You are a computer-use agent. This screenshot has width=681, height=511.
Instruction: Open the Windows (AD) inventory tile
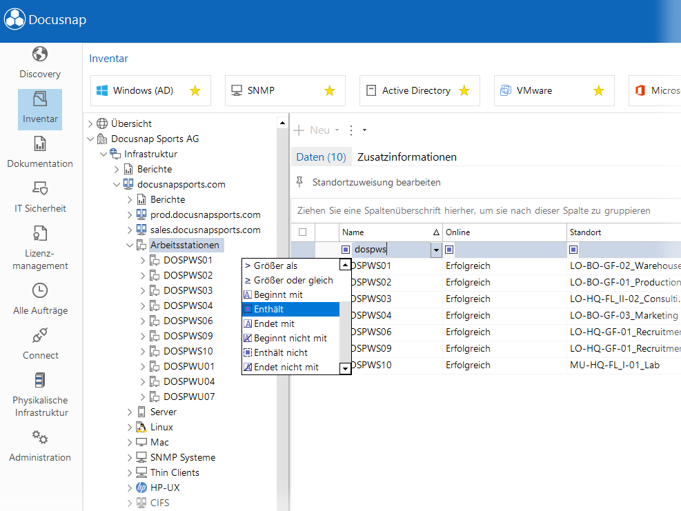(150, 90)
